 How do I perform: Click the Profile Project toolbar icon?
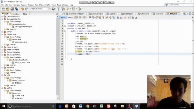click(79, 9)
